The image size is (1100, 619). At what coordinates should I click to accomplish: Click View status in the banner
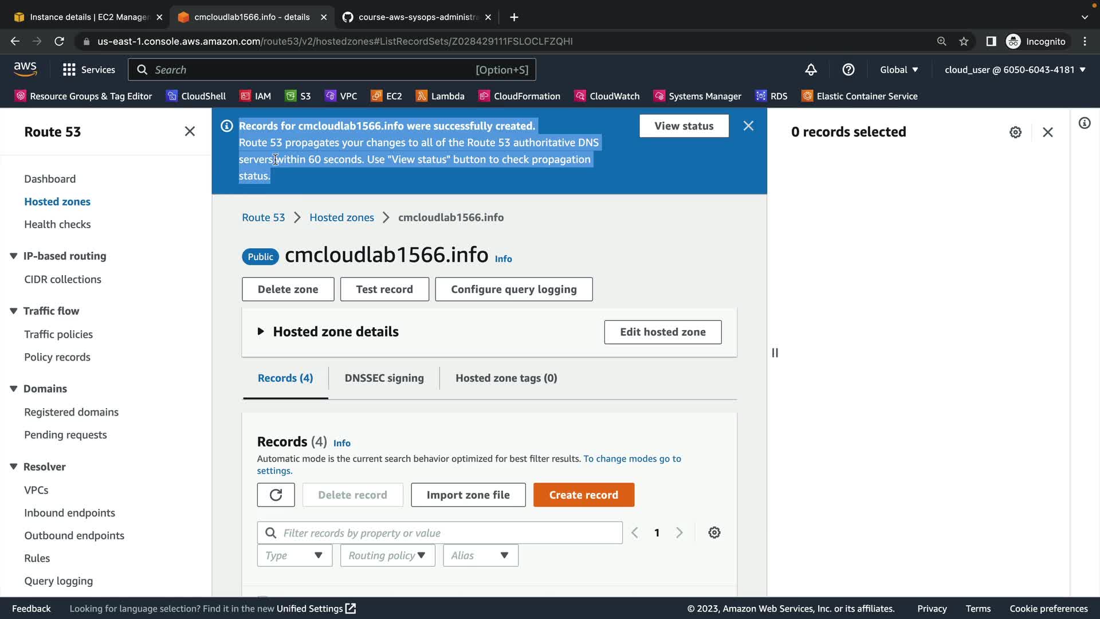point(683,126)
